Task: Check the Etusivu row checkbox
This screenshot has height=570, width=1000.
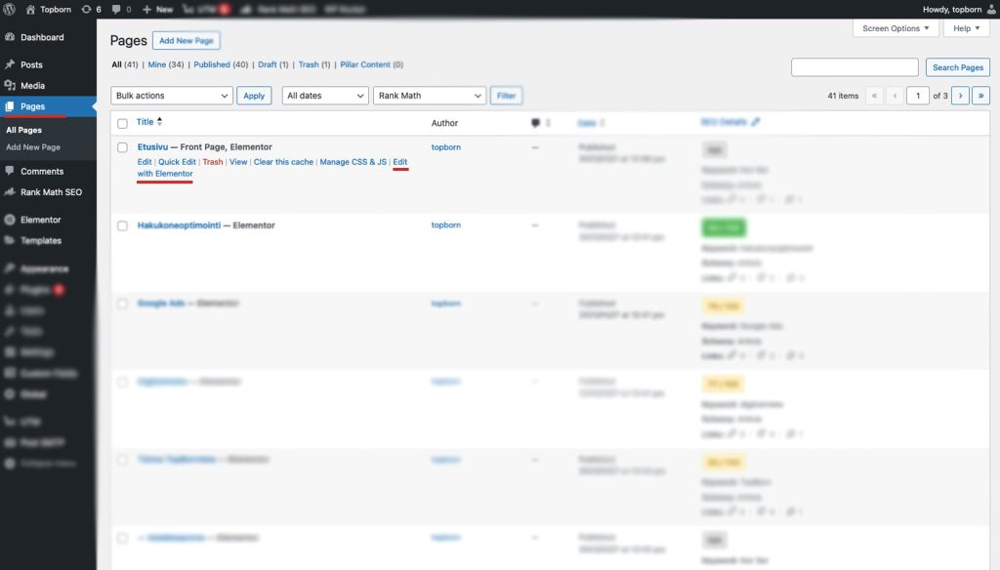Action: pyautogui.click(x=122, y=147)
